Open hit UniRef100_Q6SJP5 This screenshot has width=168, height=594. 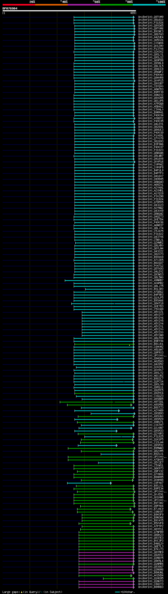coord(151,101)
